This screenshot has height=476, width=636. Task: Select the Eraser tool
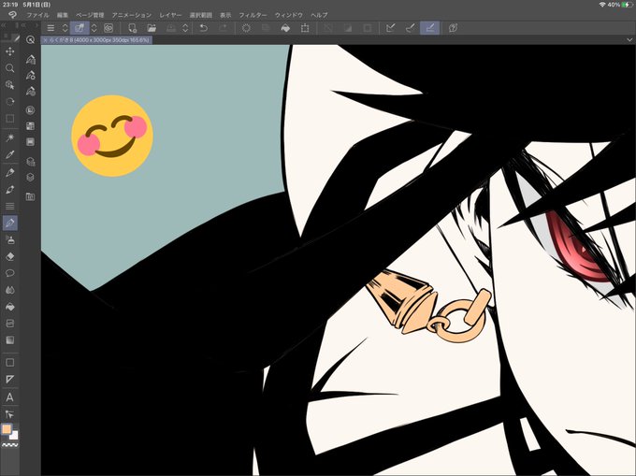pyautogui.click(x=9, y=256)
